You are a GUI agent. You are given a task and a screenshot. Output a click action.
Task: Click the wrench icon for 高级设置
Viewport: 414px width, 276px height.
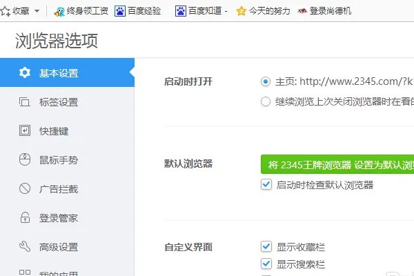click(25, 246)
